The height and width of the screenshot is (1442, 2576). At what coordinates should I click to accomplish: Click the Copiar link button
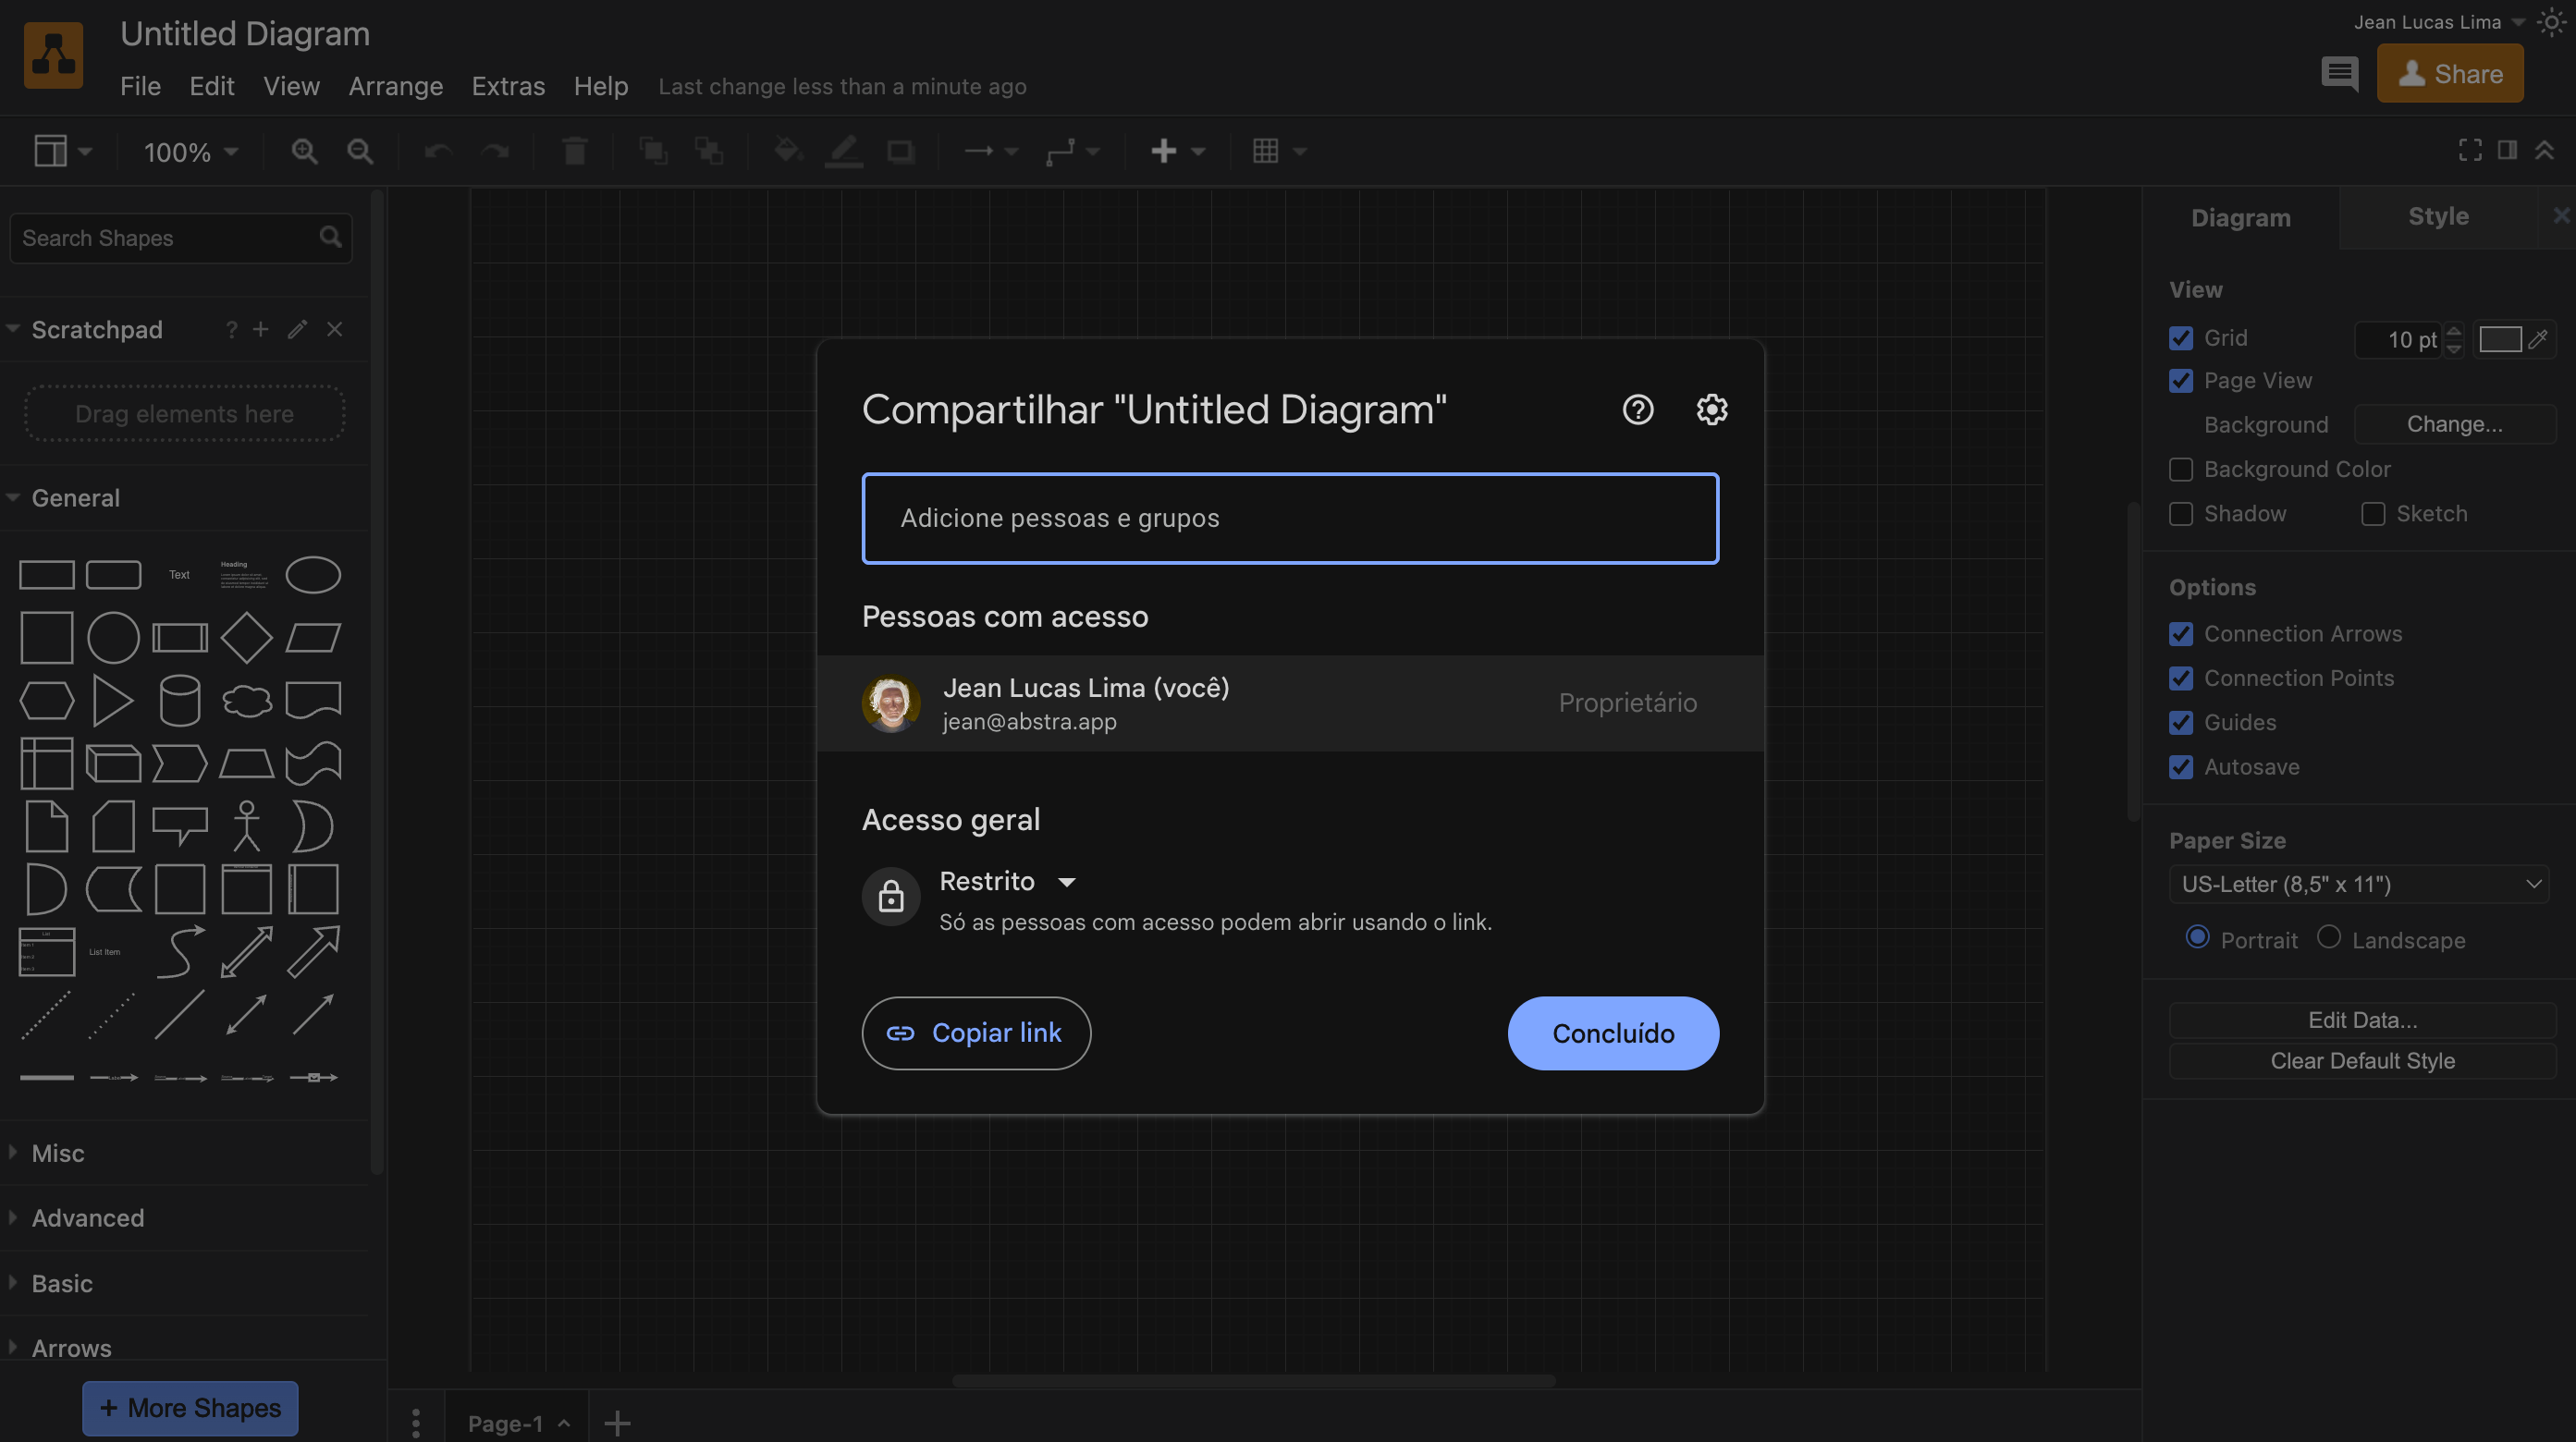point(976,1033)
